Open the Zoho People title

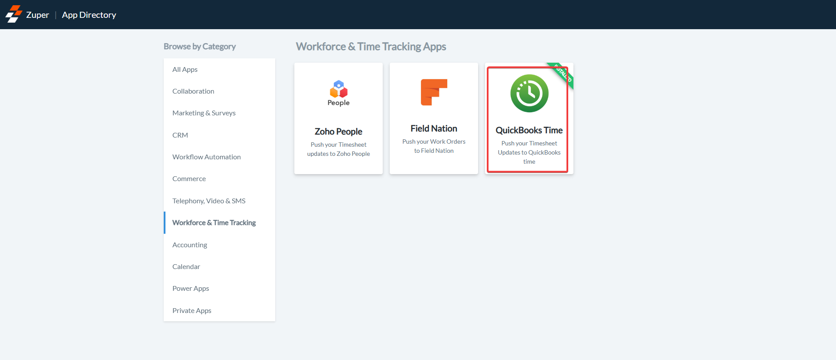coord(338,131)
